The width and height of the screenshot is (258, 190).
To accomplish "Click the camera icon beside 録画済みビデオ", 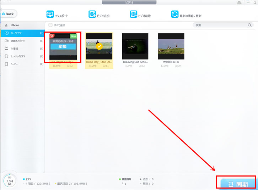I will pos(7,41).
